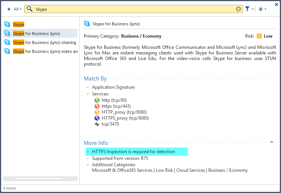The image size is (281, 193).
Task: Click the HTTPS_proxy service icon
Action: [97, 118]
